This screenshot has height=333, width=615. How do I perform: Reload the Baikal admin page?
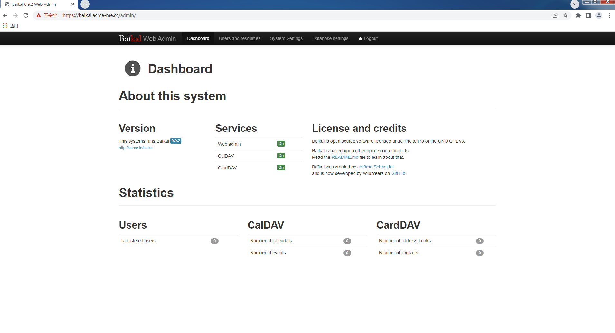(x=26, y=15)
